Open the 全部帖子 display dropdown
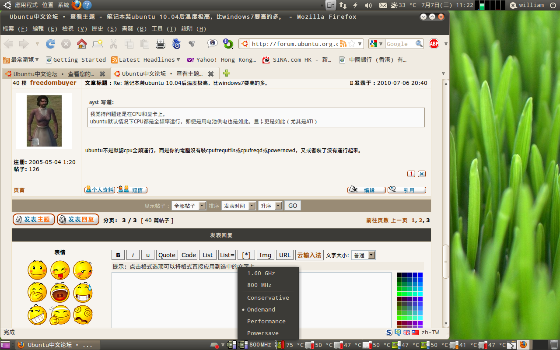Viewport: 560px width, 350px height. coord(189,206)
